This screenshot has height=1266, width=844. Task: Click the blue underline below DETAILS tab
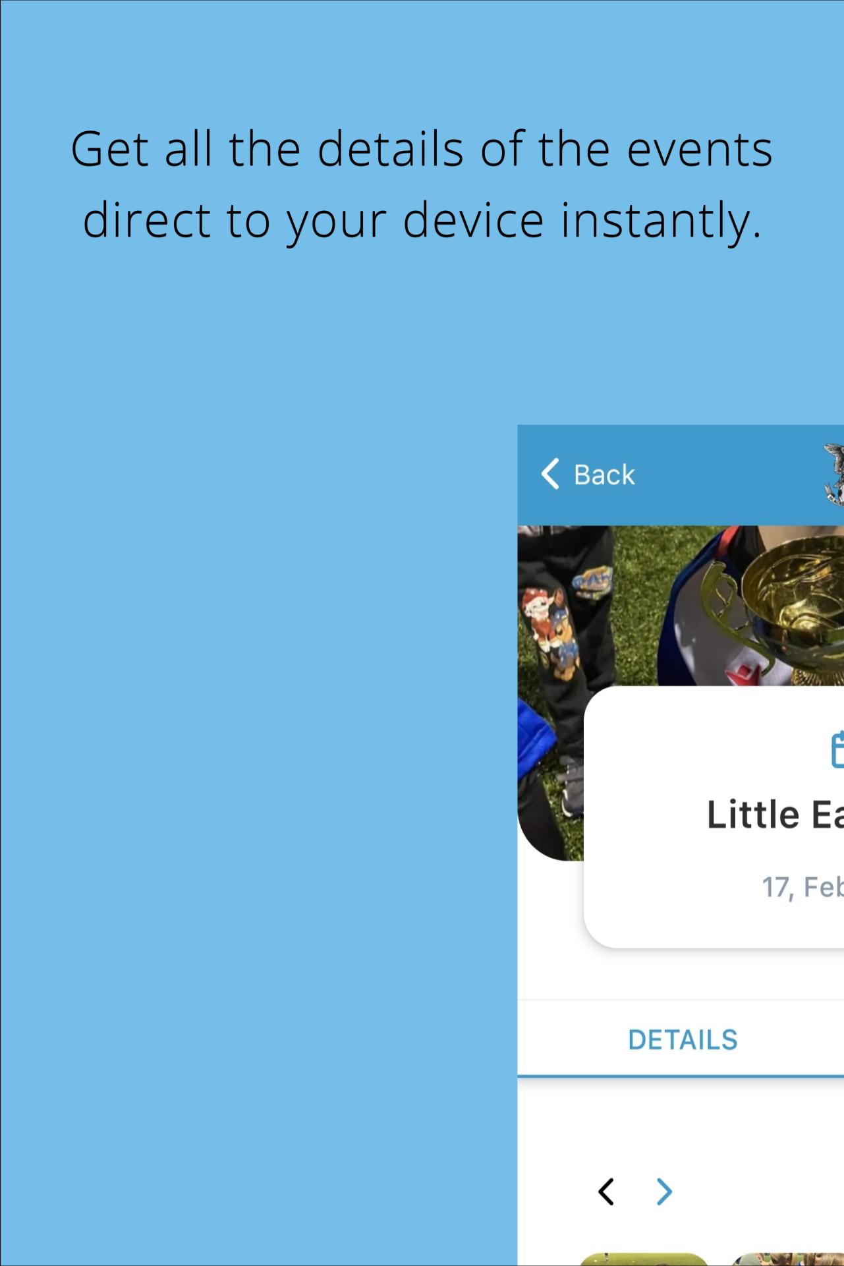click(x=681, y=1076)
